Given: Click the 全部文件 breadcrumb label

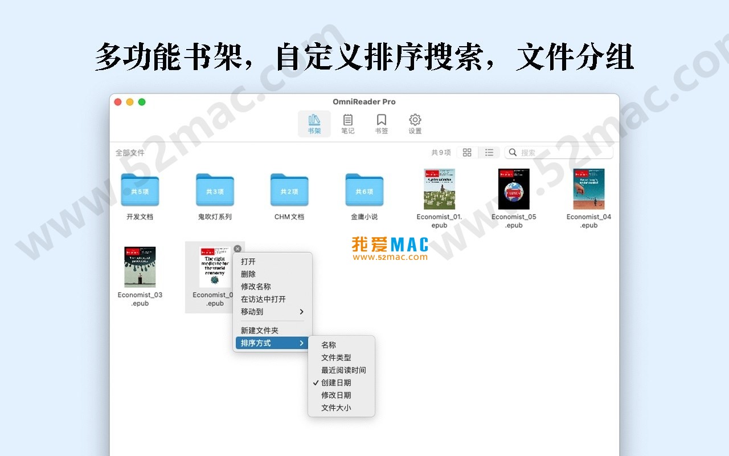Looking at the screenshot, I should (130, 152).
